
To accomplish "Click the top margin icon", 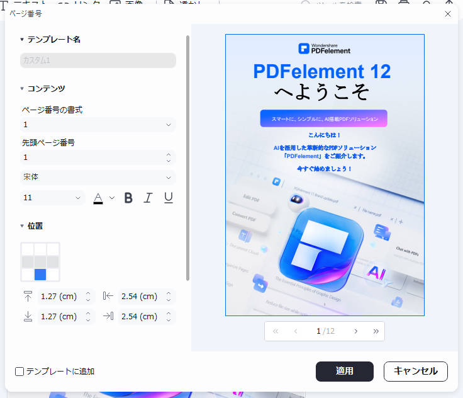I will pos(28,296).
